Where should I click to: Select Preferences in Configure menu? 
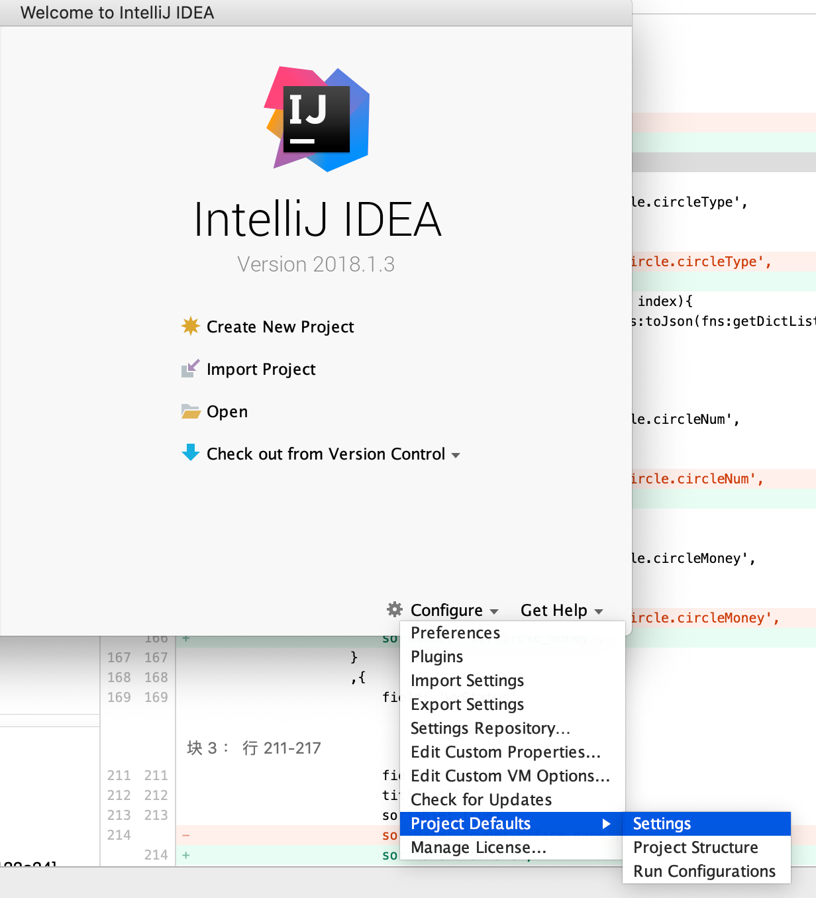click(x=513, y=633)
